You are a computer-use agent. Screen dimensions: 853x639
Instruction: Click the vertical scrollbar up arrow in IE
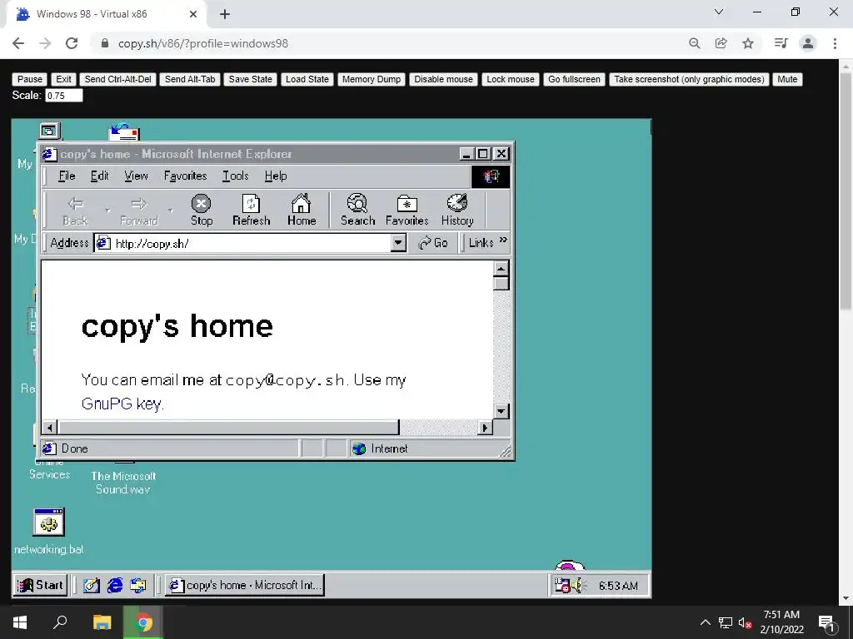pos(501,269)
